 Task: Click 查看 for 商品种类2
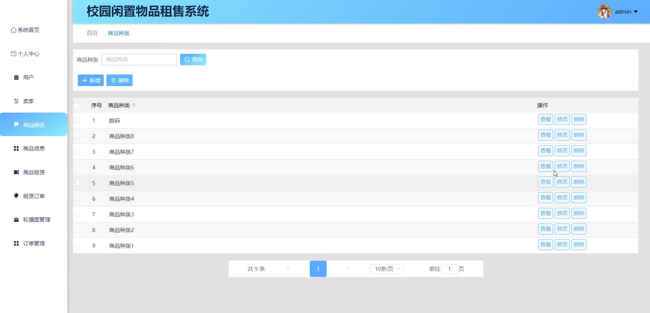pos(546,229)
